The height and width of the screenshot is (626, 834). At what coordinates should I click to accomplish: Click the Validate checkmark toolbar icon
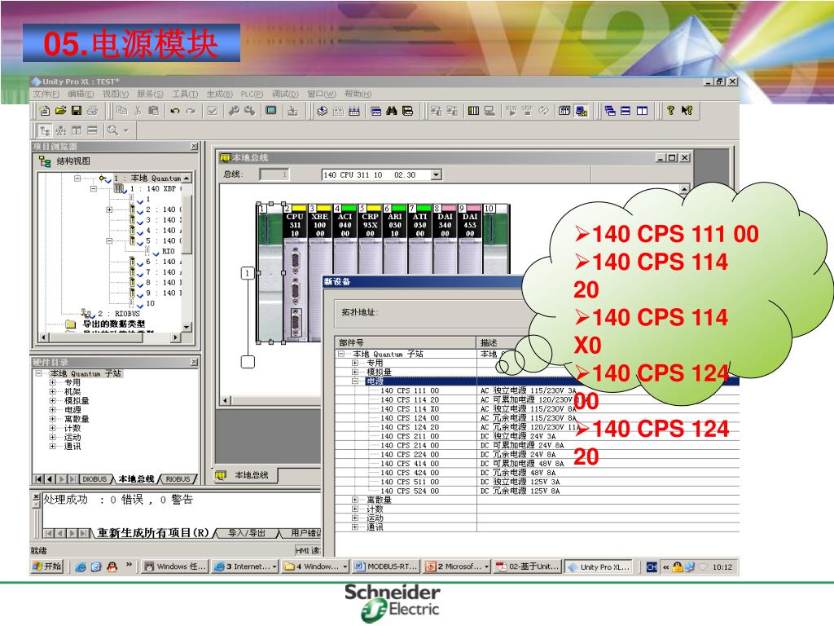213,111
